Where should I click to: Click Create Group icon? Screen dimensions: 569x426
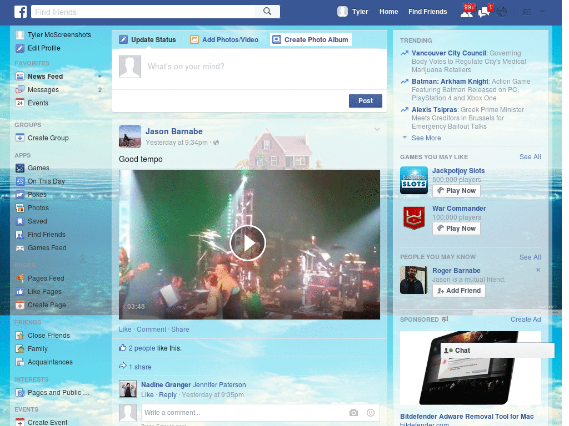pyautogui.click(x=20, y=138)
